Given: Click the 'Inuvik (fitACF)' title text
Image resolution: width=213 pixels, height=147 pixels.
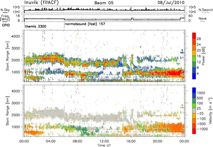Looking at the screenshot, I should pos(42,2).
